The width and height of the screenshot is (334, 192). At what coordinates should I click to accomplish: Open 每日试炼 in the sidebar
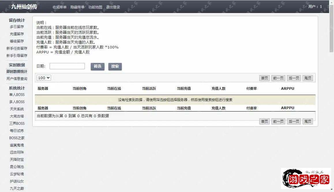(x=17, y=131)
